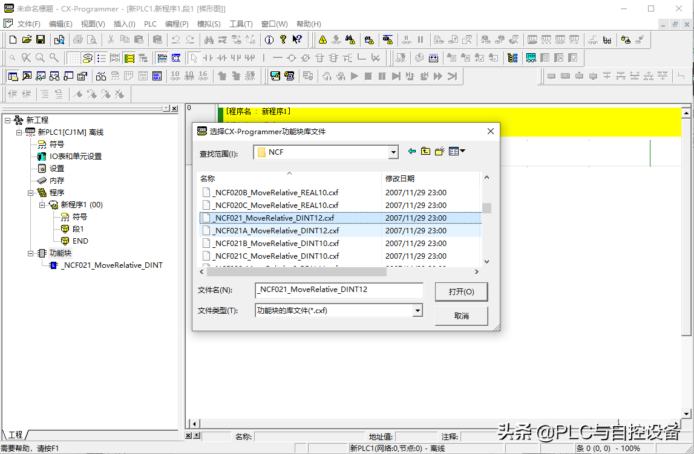Click the binoculars Find icon
Screen dimensions: 694x454
[x=209, y=40]
